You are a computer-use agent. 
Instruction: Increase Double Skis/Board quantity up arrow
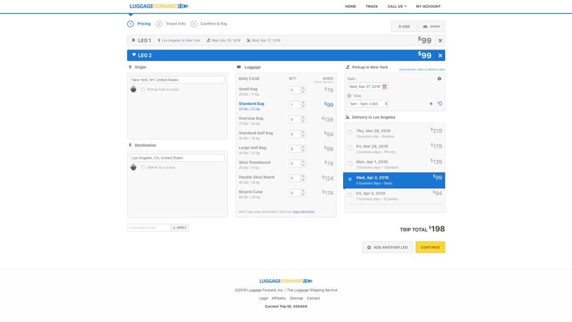(x=303, y=176)
